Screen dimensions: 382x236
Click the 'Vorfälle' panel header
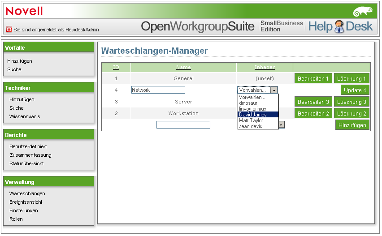[49, 47]
